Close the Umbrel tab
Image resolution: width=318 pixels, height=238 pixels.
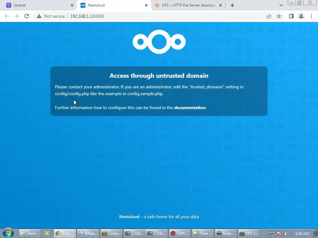[x=72, y=5]
